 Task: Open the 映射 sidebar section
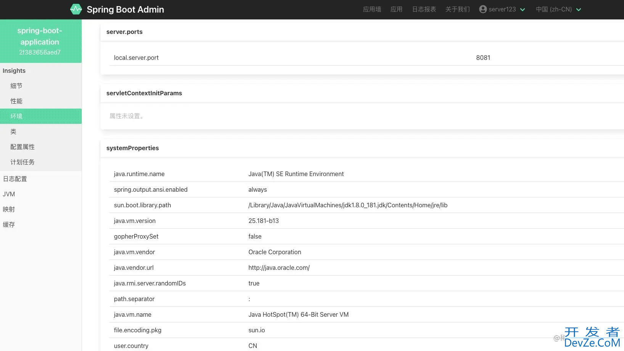pyautogui.click(x=41, y=209)
